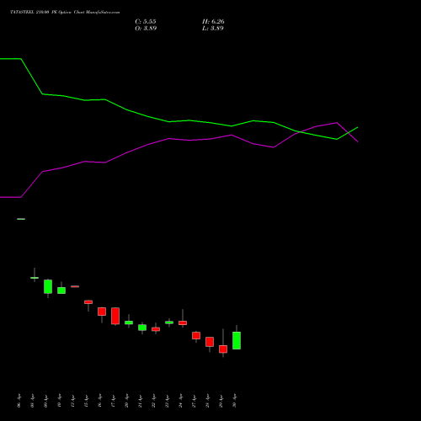Select the high value H: 6.26
The height and width of the screenshot is (421, 421).
pyautogui.click(x=213, y=21)
